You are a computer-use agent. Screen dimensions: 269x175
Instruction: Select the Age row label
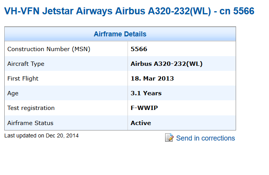coord(13,93)
